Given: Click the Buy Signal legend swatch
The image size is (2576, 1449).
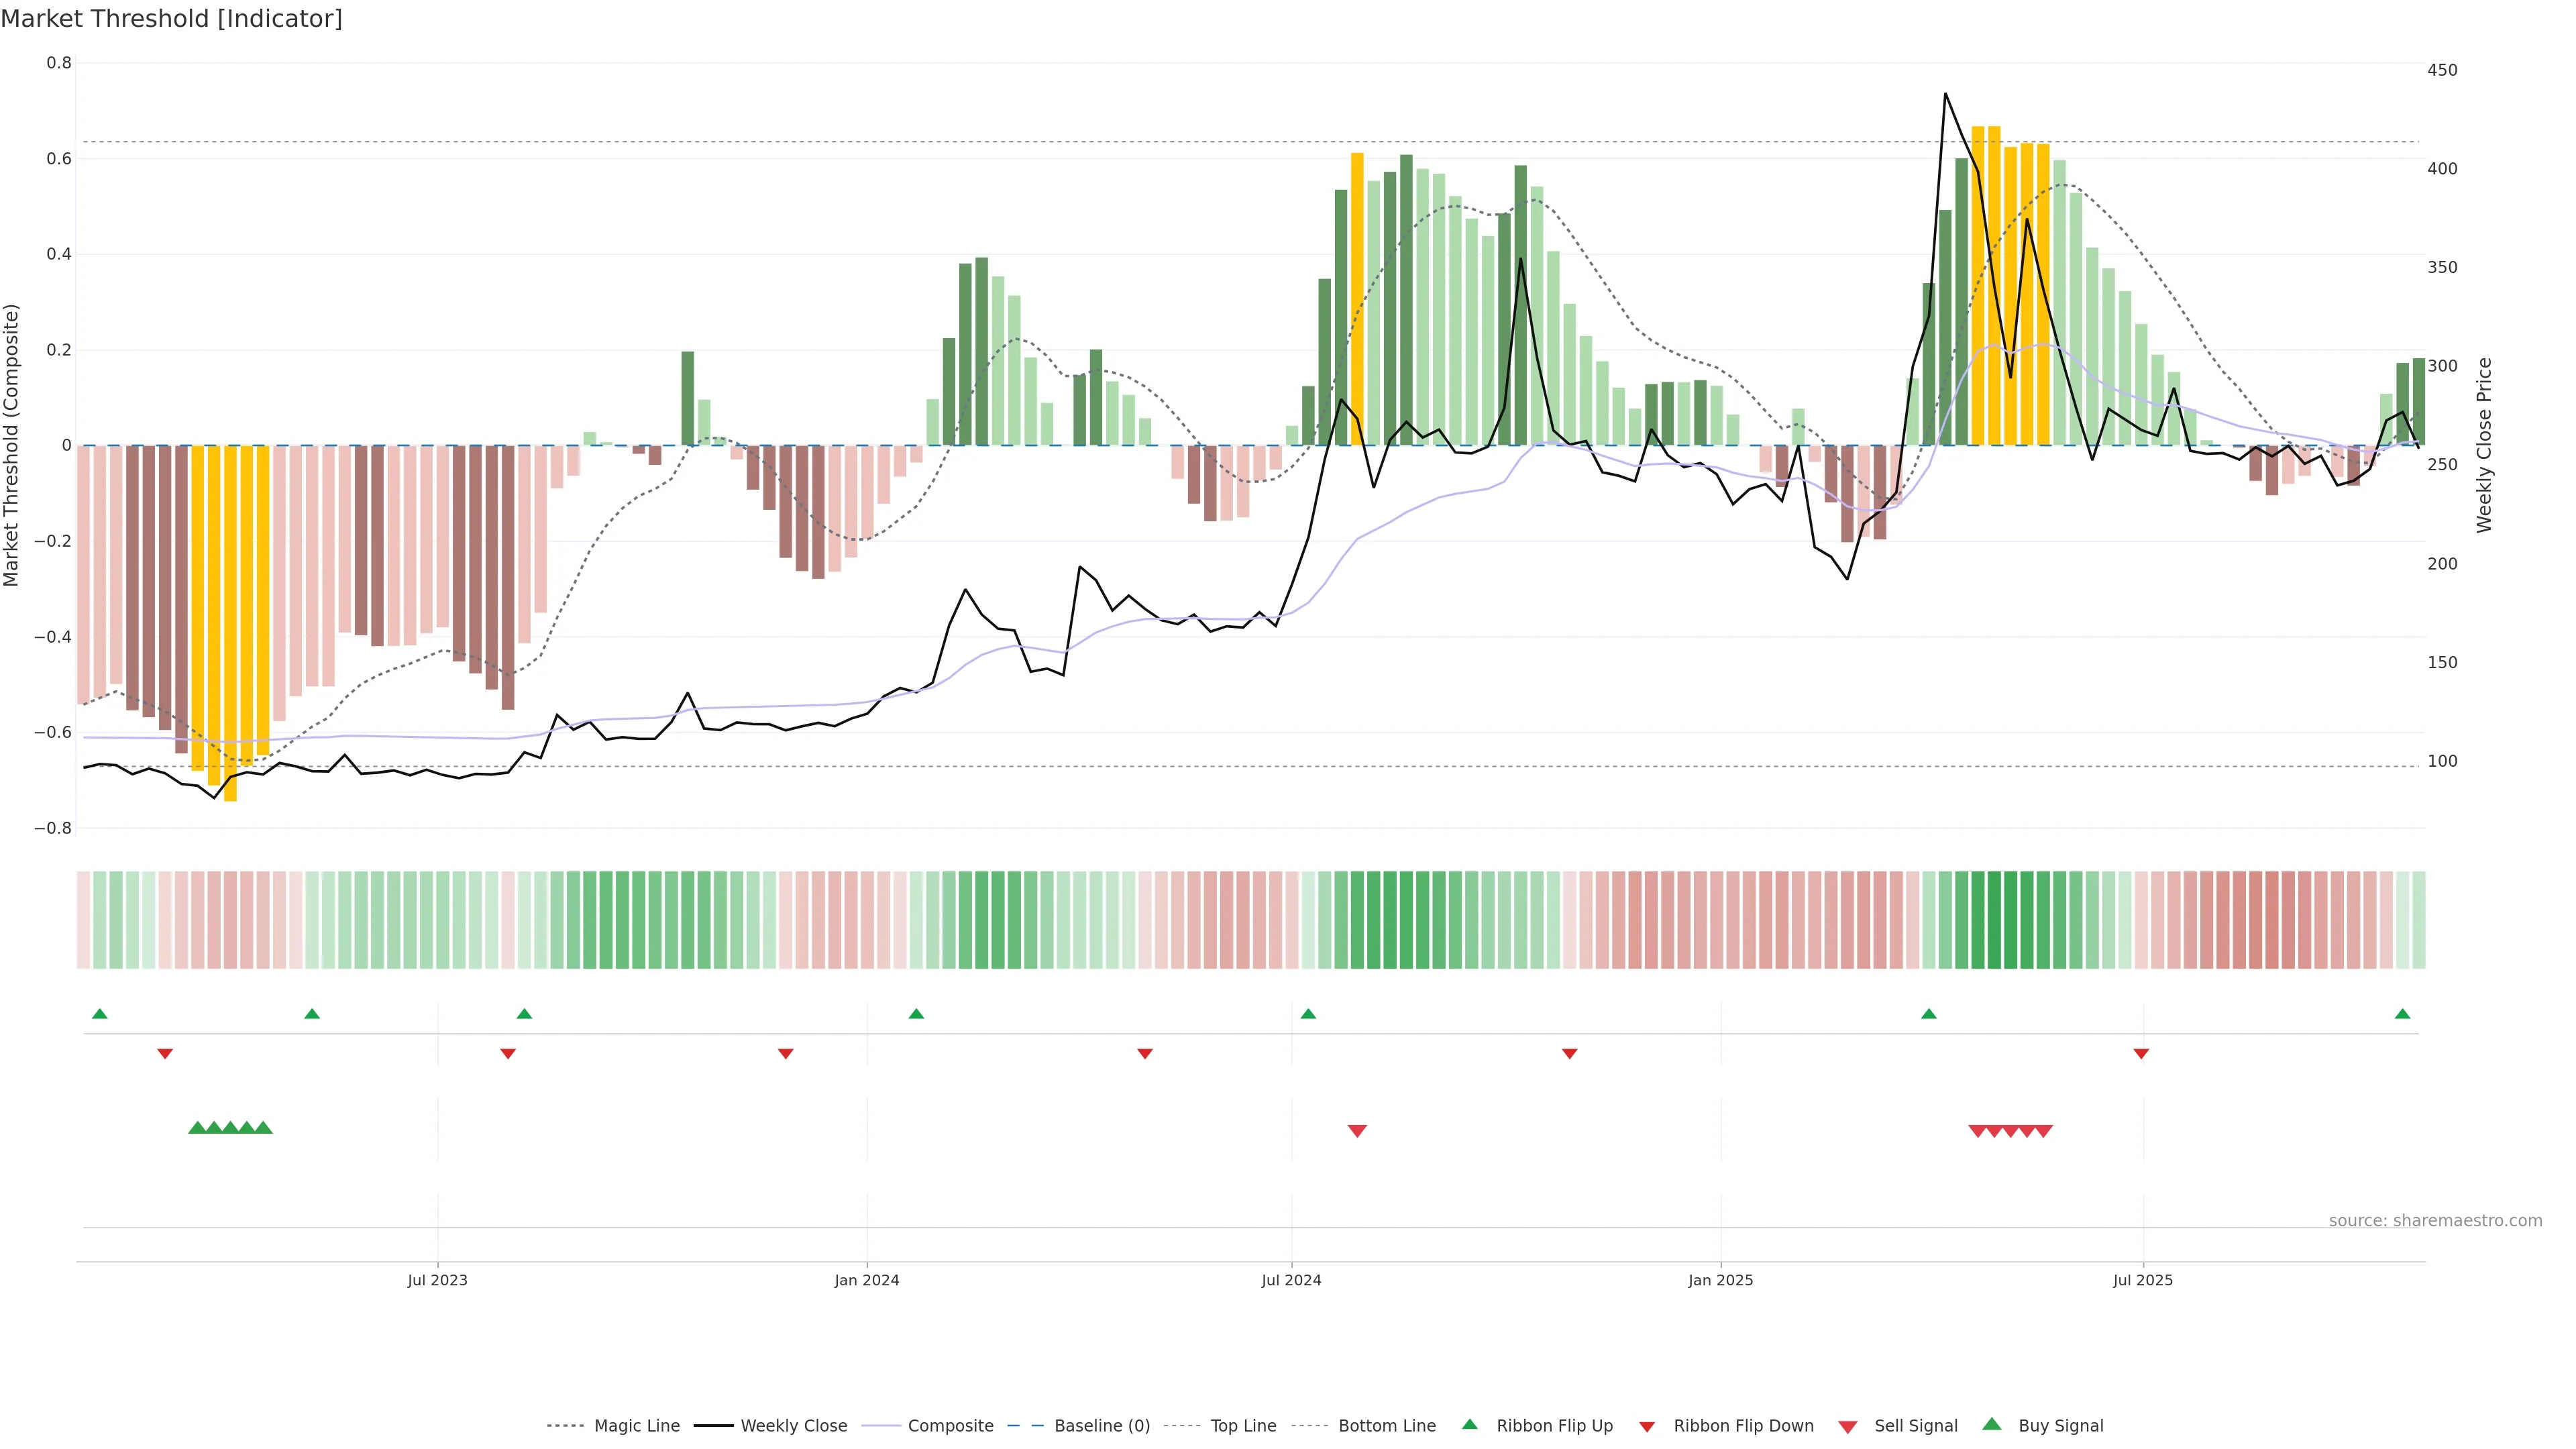Looking at the screenshot, I should click(x=1992, y=1425).
